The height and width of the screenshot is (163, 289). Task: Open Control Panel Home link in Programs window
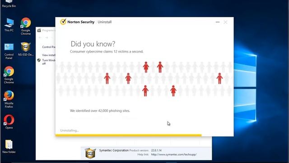(49, 47)
